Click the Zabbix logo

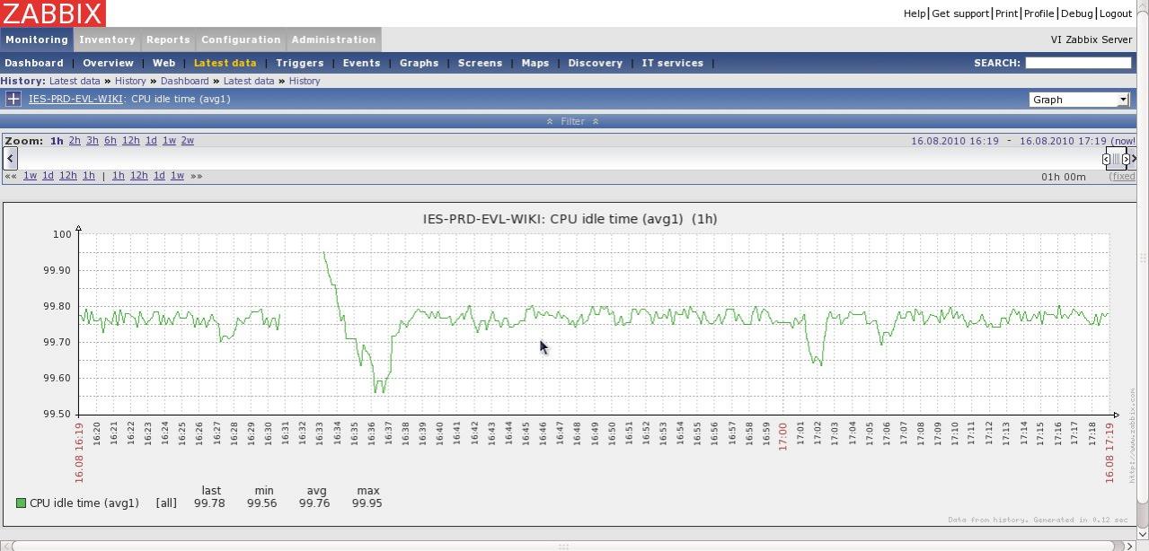[53, 13]
